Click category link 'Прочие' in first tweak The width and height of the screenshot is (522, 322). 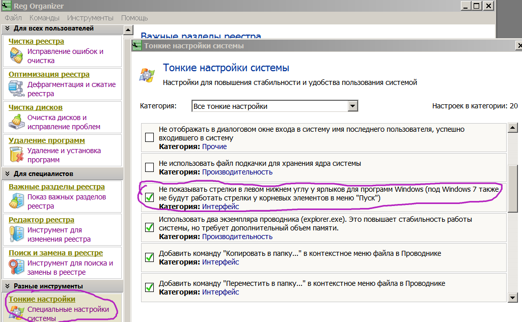214,147
